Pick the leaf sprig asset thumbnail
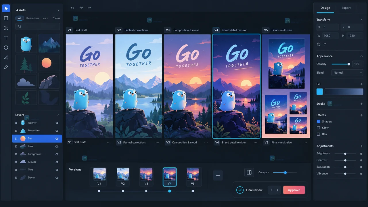This screenshot has height=207, width=368. 26,98
